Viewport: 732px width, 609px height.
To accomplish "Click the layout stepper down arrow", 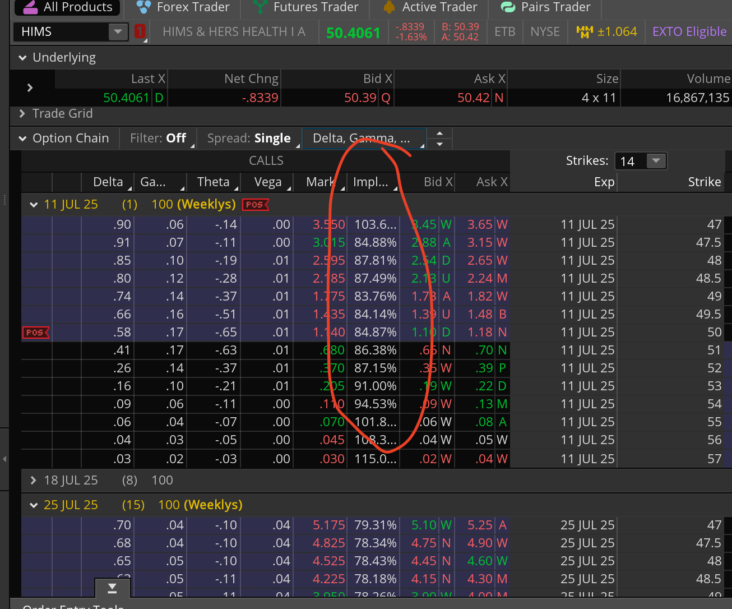I will coord(439,144).
